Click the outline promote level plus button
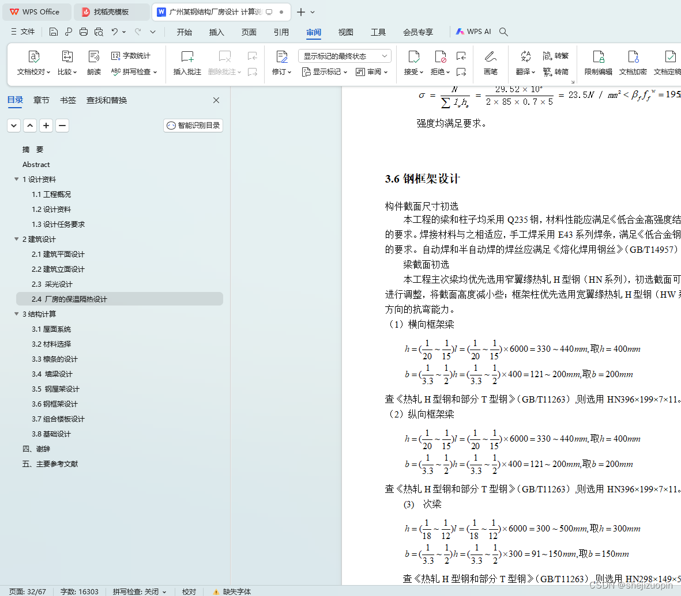Screen dimensions: 681x596 click(46, 126)
